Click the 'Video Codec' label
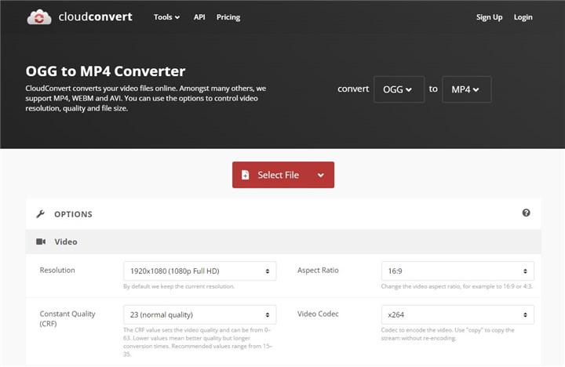Viewport: 565px width, 367px height. tap(318, 314)
